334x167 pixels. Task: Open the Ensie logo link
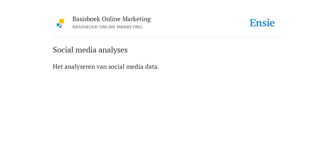pyautogui.click(x=262, y=23)
